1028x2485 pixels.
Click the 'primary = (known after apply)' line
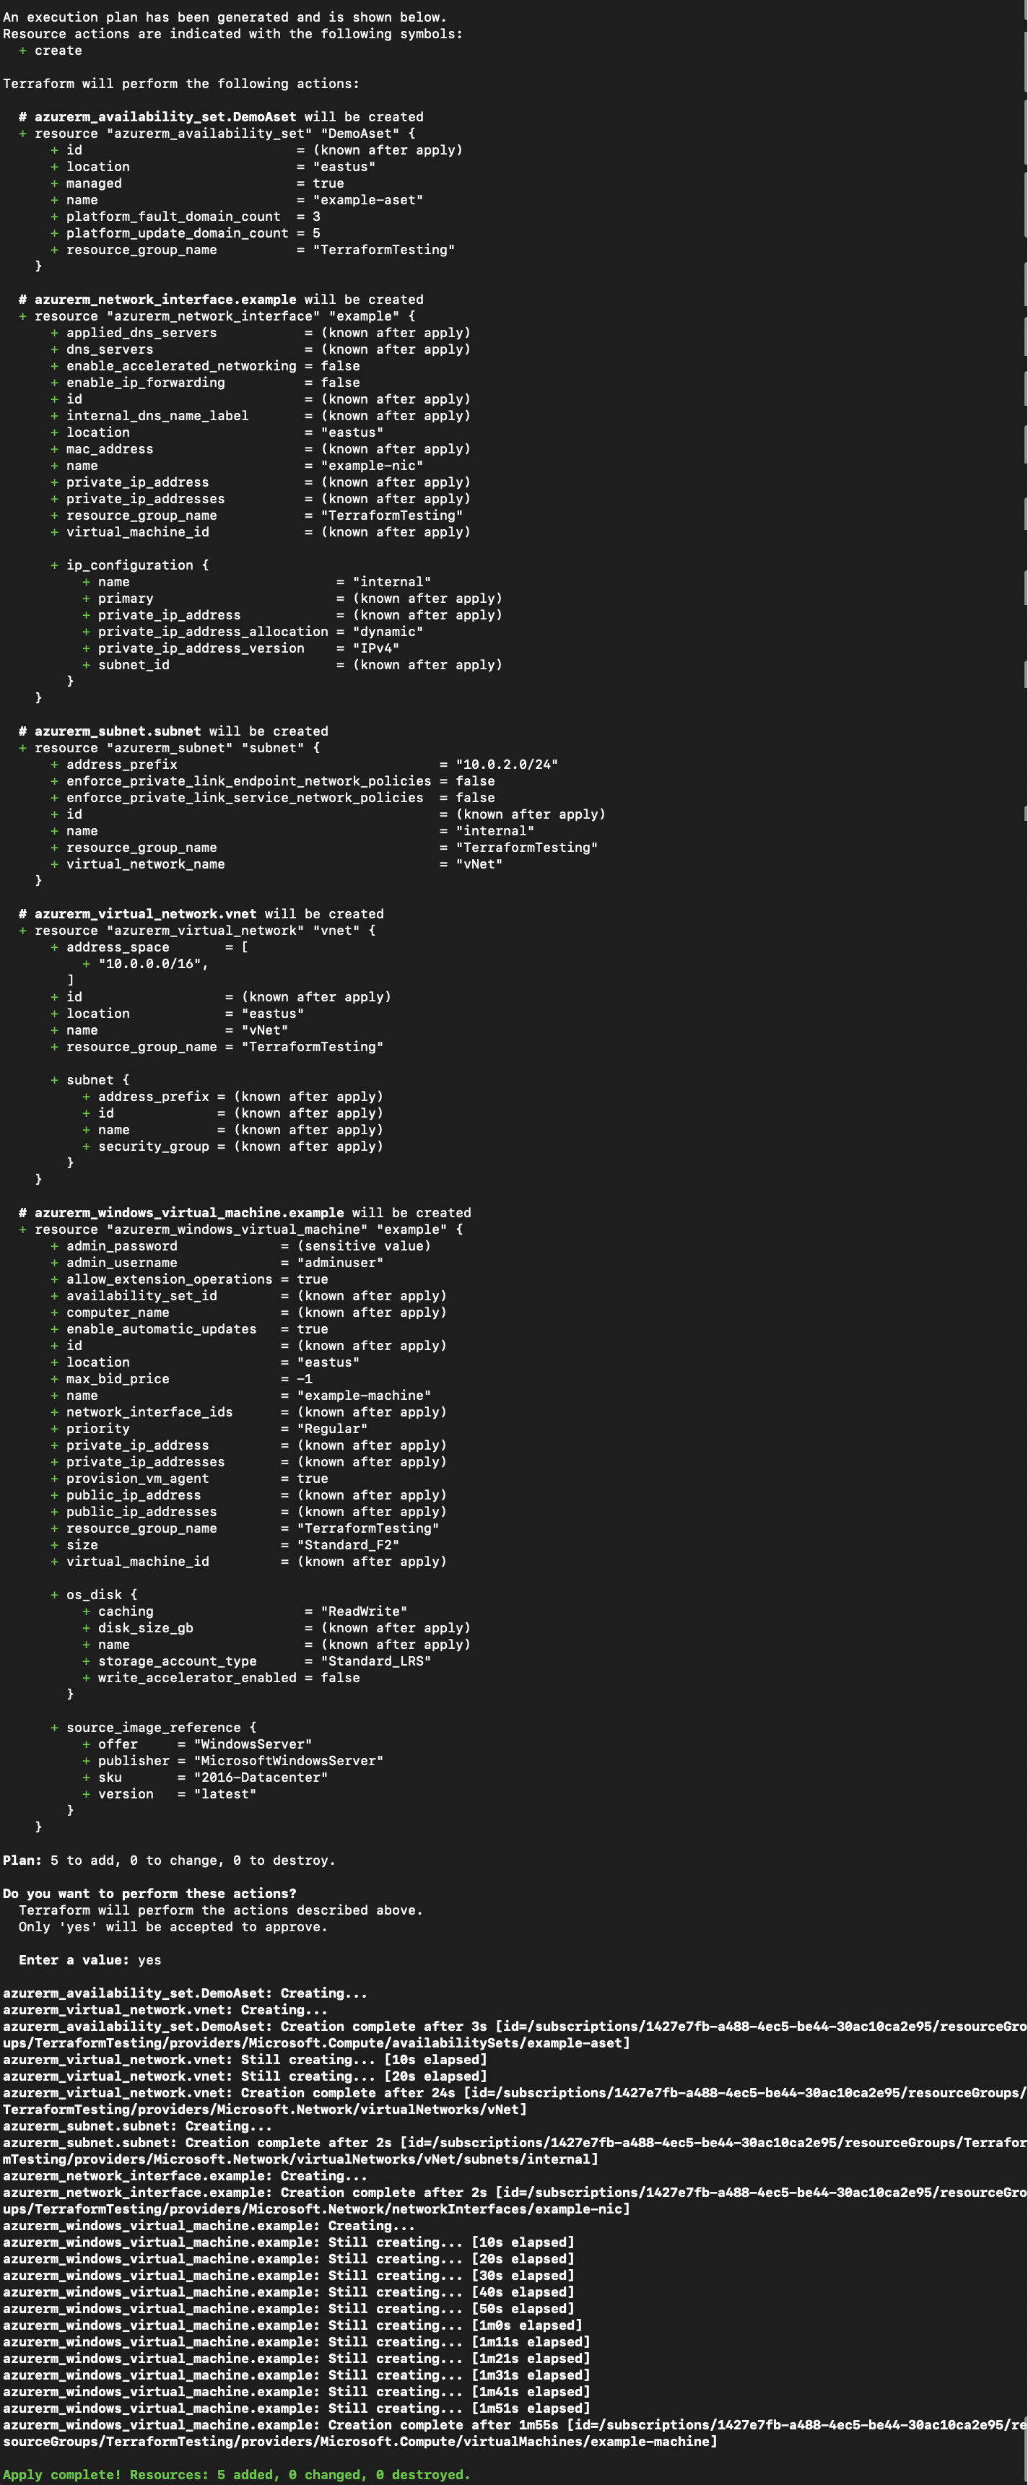[292, 598]
